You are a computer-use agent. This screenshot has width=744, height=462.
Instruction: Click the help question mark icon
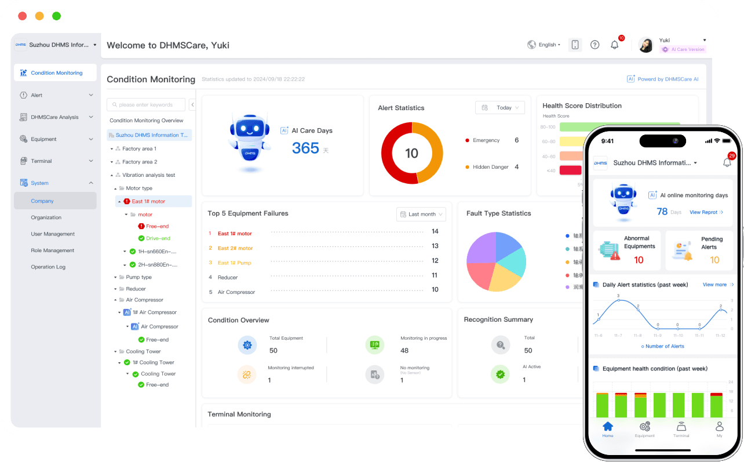pos(595,45)
